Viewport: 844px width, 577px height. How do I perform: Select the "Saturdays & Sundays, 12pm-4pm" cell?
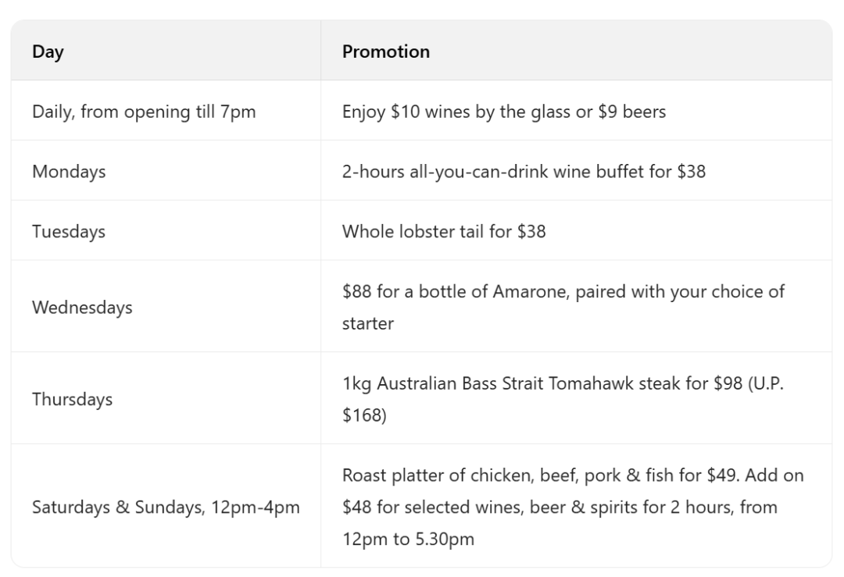pyautogui.click(x=166, y=506)
